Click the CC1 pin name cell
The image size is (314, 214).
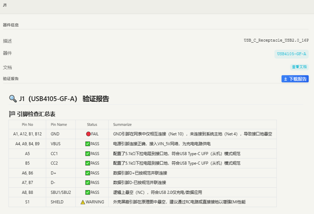[61, 154]
